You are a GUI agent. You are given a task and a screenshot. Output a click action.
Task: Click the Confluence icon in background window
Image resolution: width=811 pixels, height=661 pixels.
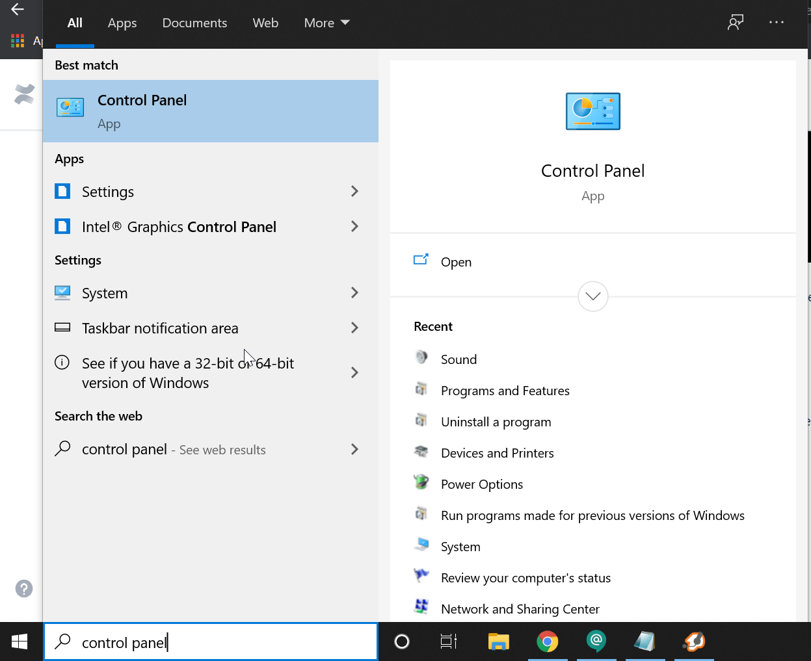(x=25, y=94)
